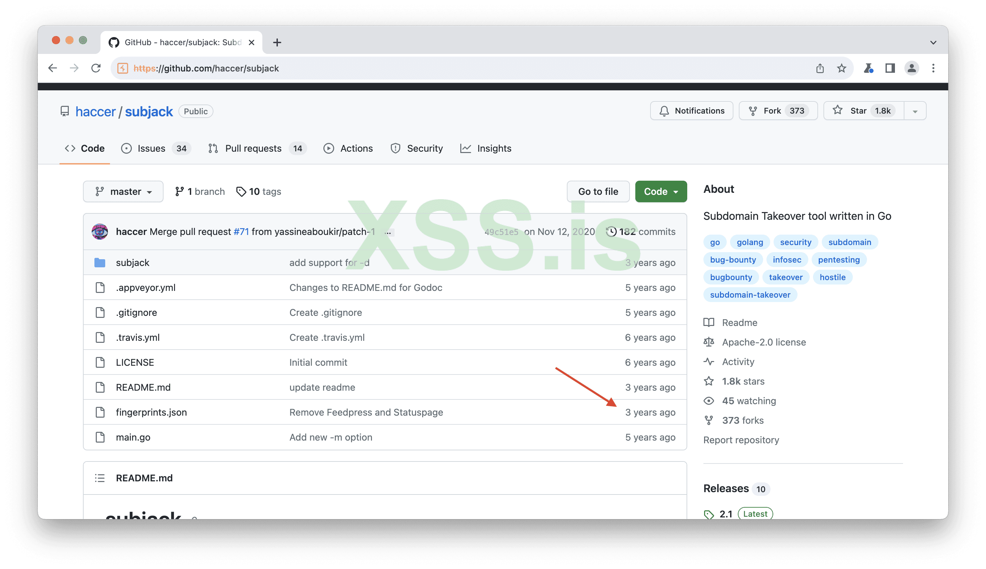986x569 pixels.
Task: Open the master branch dropdown
Action: [x=123, y=191]
